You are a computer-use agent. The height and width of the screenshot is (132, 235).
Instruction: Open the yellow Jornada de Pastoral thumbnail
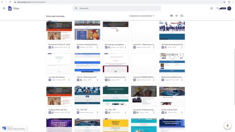pos(116,125)
